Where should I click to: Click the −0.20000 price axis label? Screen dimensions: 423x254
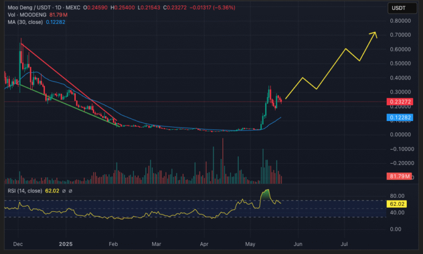point(402,163)
